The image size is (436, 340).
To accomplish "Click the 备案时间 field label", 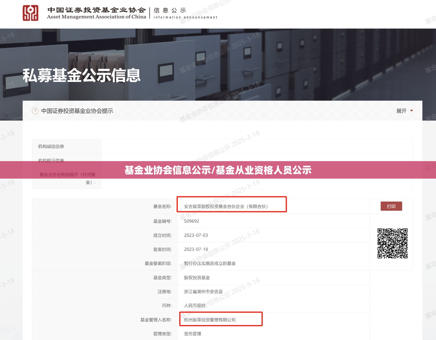I will point(162,249).
